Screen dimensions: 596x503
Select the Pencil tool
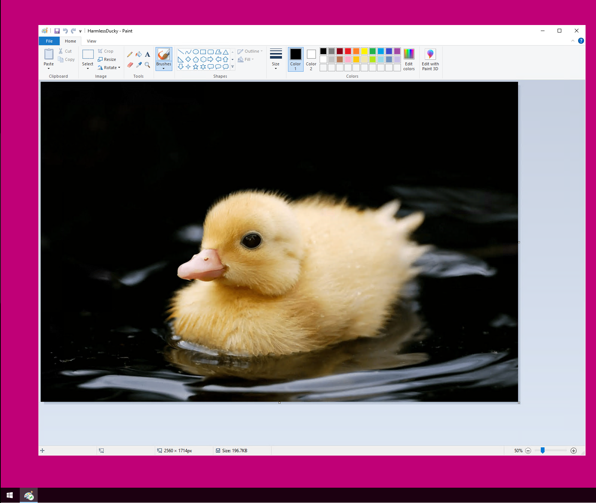coord(130,55)
